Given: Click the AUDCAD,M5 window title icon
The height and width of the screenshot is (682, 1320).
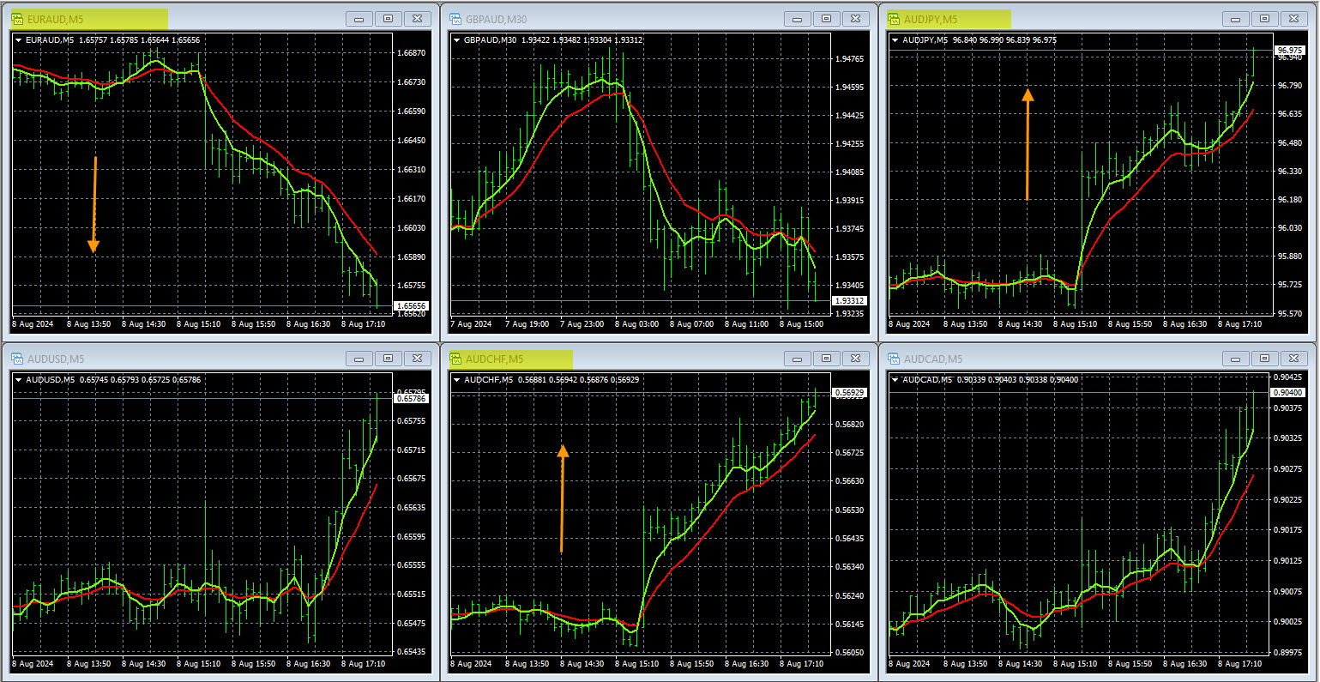Looking at the screenshot, I should 894,359.
